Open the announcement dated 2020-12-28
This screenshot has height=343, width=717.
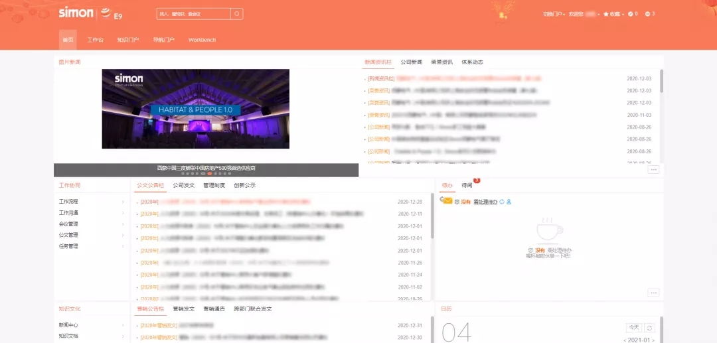click(226, 202)
